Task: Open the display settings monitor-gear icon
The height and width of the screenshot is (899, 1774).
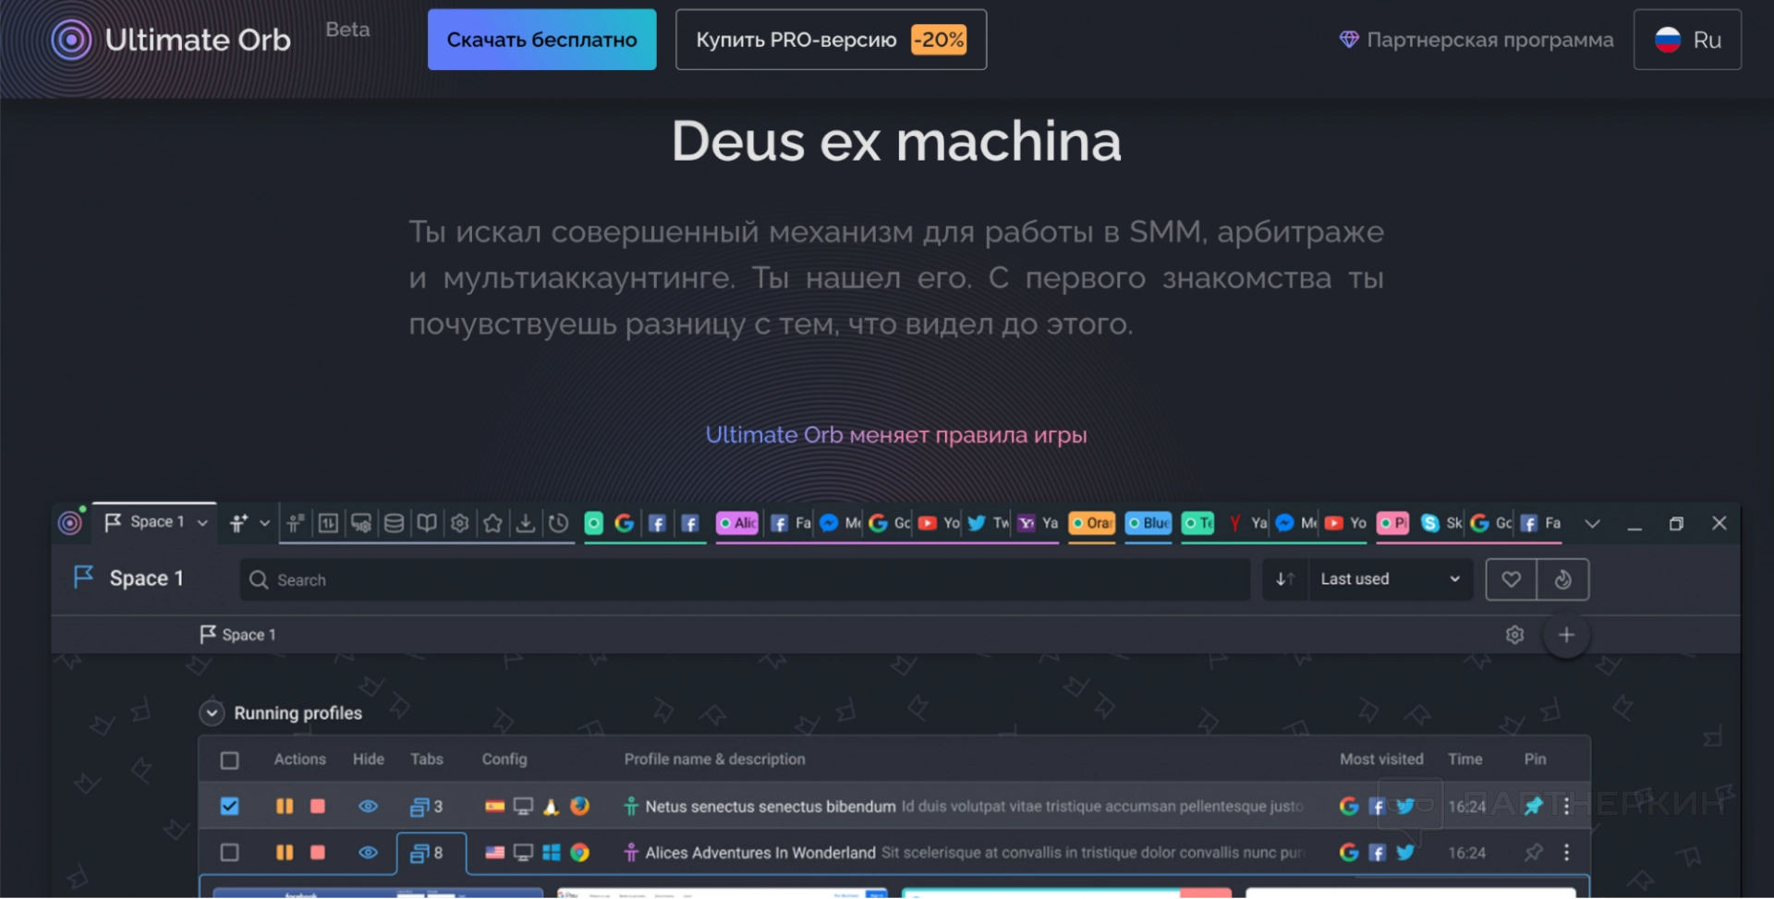Action: (361, 523)
